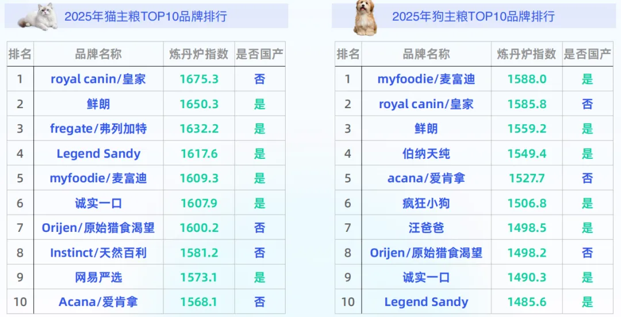Click the 炼丹炉指数 header in the cat food table
The height and width of the screenshot is (317, 621).
click(x=199, y=54)
